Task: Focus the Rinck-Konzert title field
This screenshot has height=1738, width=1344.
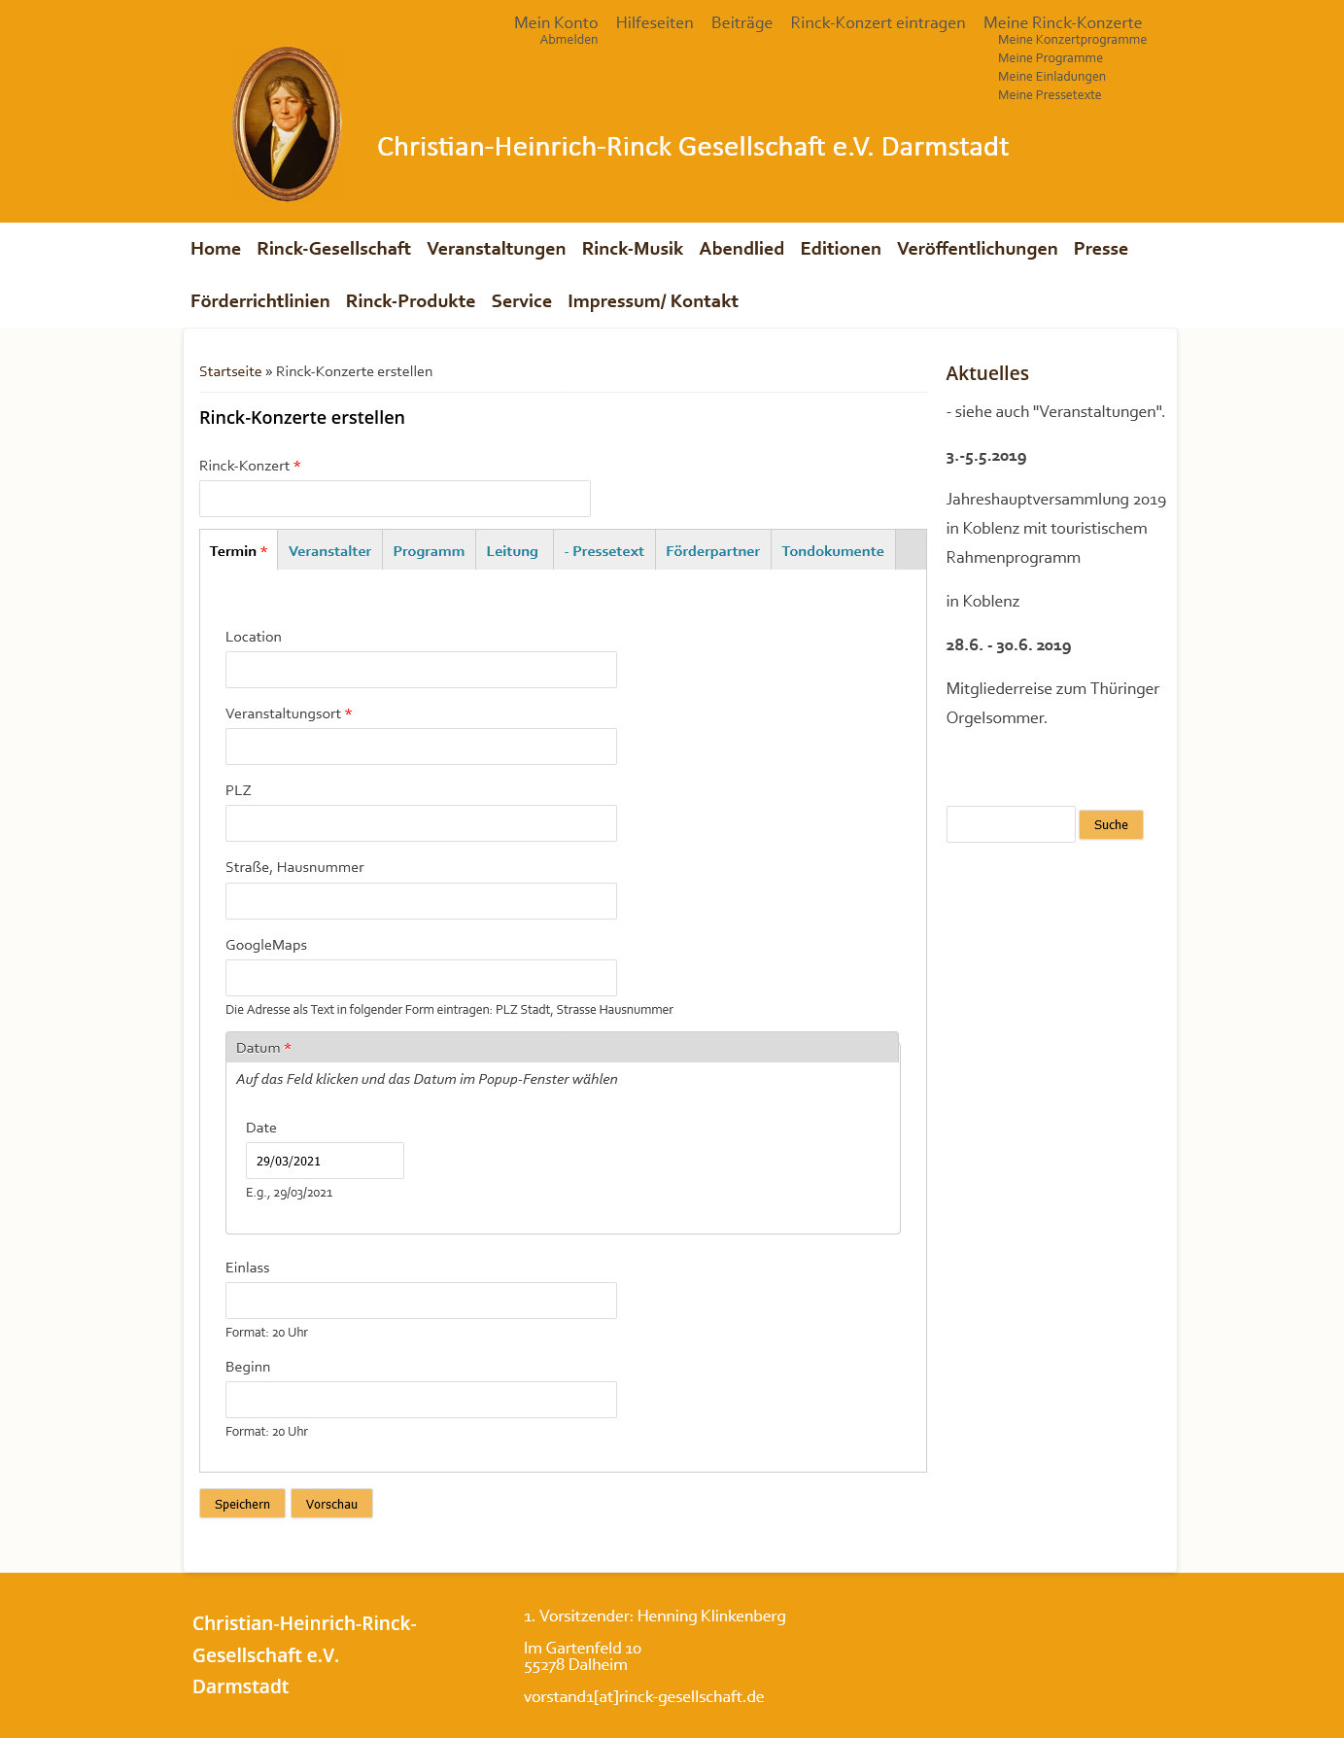Action: click(395, 499)
